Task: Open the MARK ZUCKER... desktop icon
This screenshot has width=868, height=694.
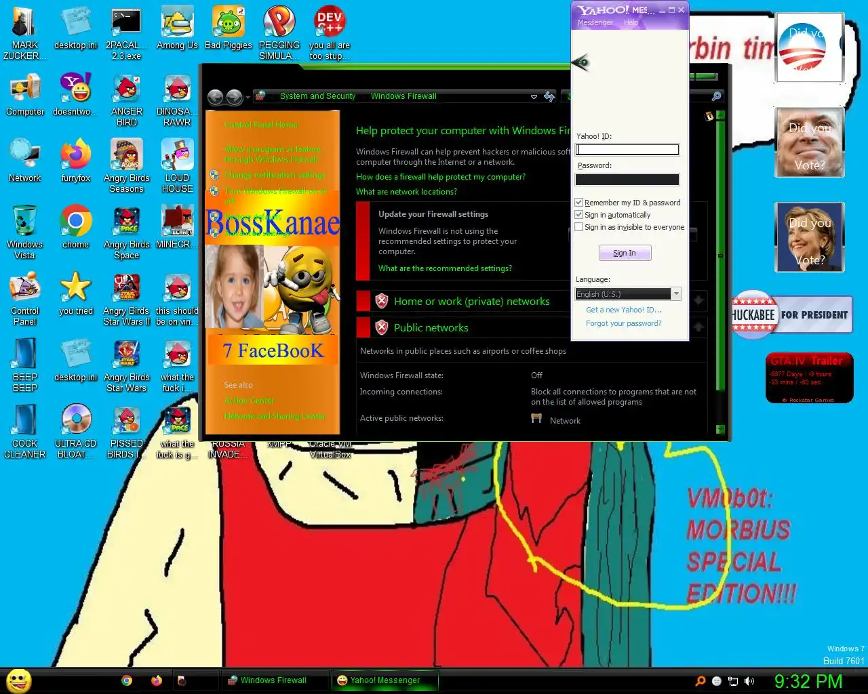Action: click(x=24, y=33)
